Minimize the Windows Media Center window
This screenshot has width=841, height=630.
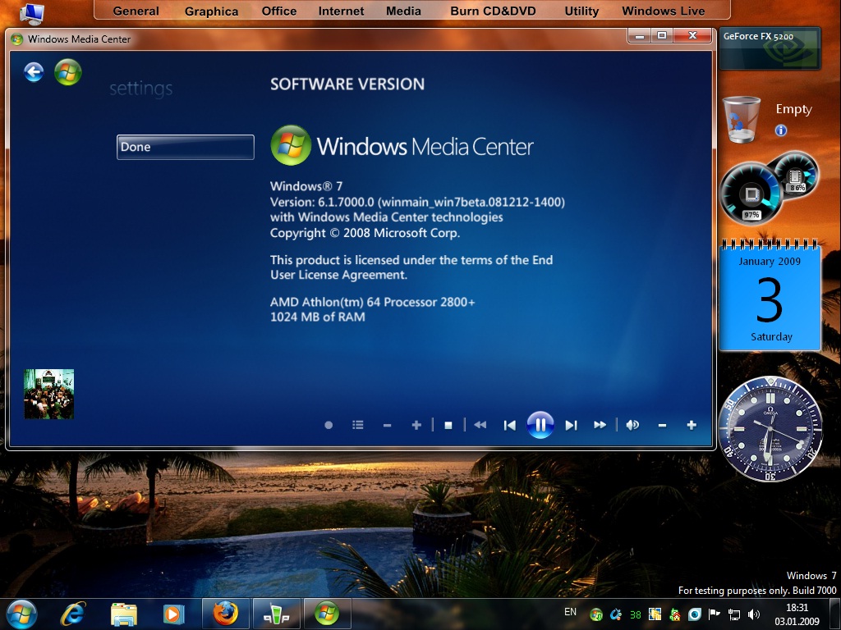[639, 35]
